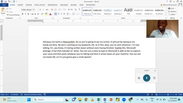The height and width of the screenshot is (103, 183).
Task: Apply red font color
Action: tap(50, 14)
